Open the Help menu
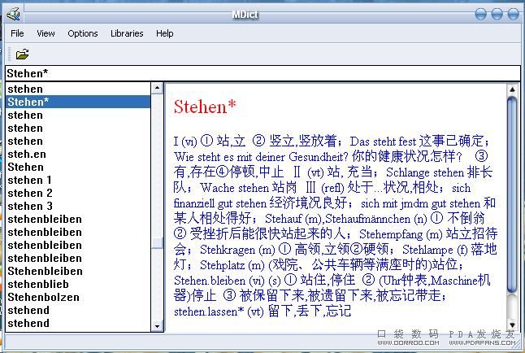The width and height of the screenshot is (525, 353). coord(165,33)
